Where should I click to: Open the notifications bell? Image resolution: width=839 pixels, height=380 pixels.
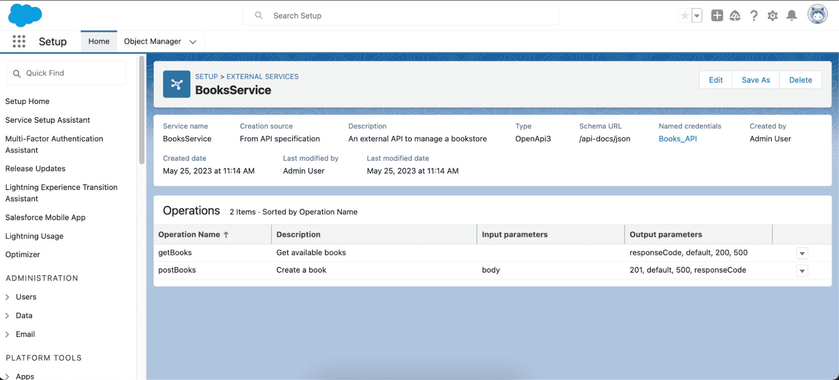coord(792,16)
